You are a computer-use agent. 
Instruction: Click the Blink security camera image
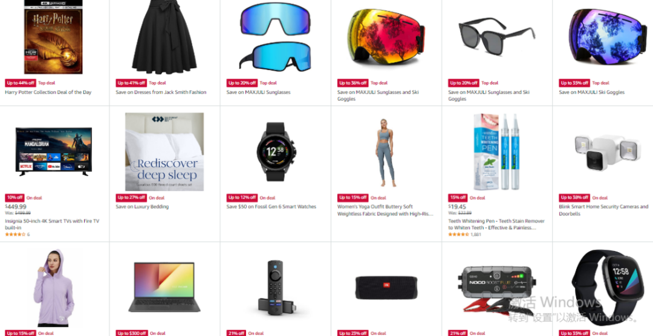point(608,153)
